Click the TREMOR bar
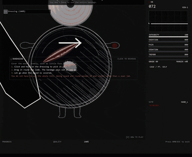 click(168, 57)
